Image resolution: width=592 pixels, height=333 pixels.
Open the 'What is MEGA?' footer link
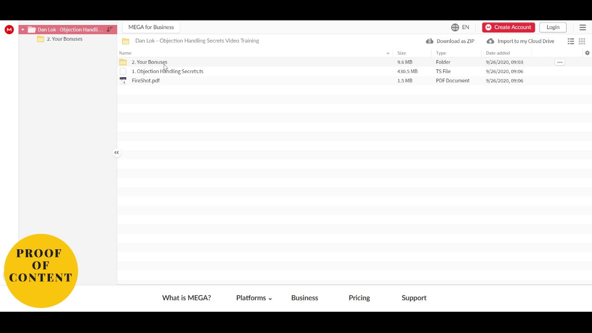coord(186,298)
